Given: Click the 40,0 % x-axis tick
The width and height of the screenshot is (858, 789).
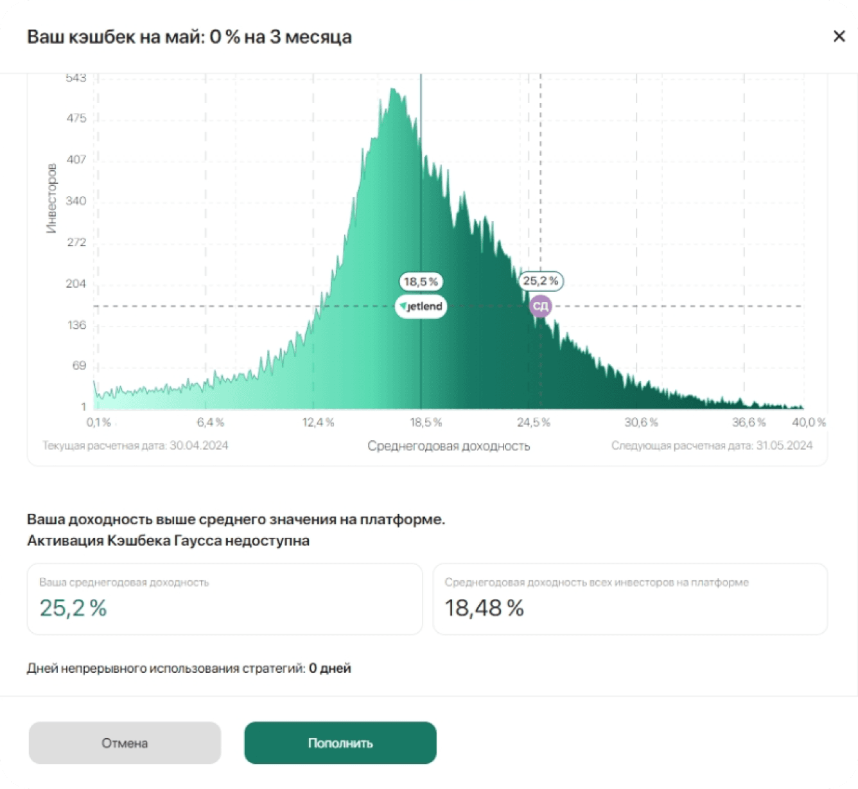Looking at the screenshot, I should (809, 422).
